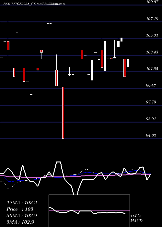Click the 95.91 price axis label

pos(151,119)
